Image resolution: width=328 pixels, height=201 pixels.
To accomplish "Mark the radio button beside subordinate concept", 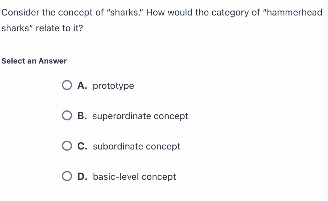I will click(67, 146).
